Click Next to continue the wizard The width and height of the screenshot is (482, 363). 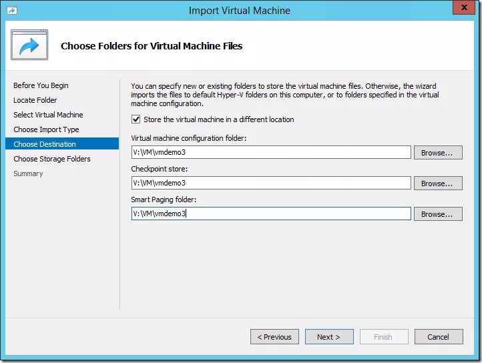pos(329,337)
